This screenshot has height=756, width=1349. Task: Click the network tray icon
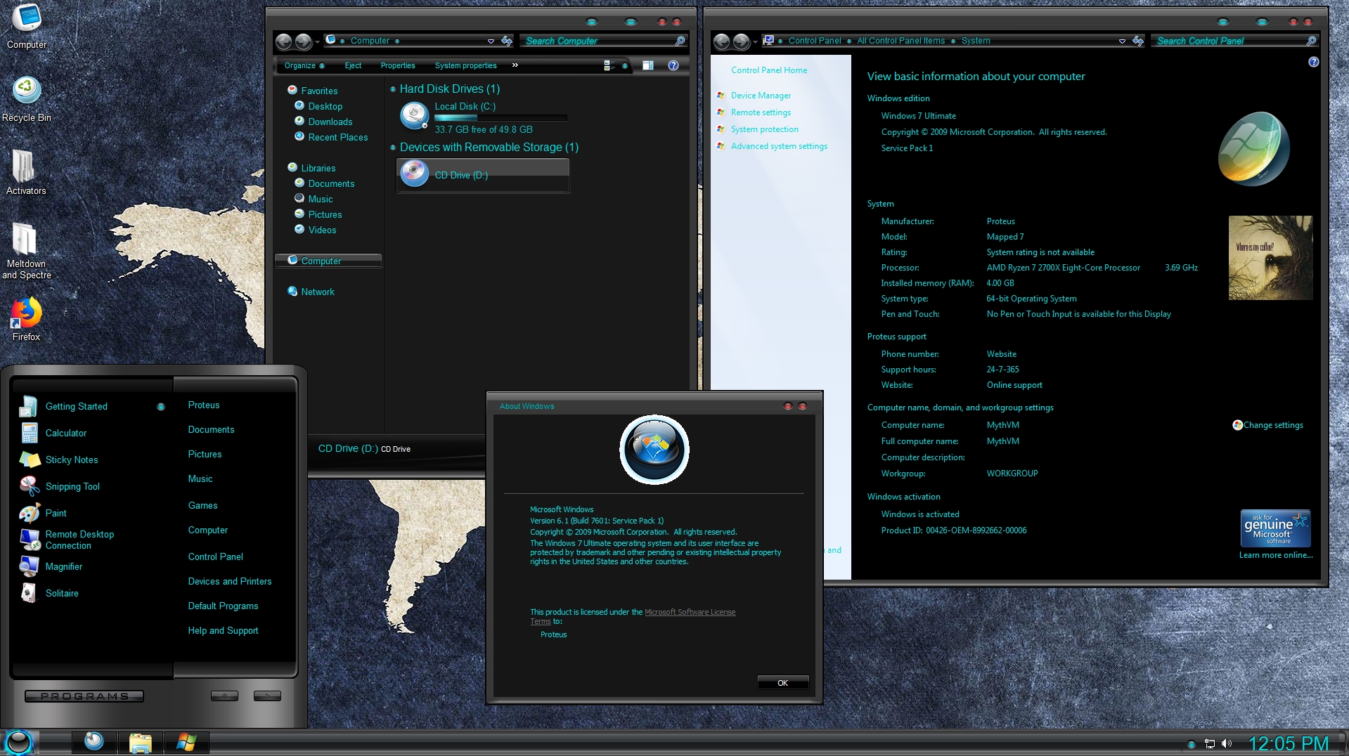click(1210, 743)
